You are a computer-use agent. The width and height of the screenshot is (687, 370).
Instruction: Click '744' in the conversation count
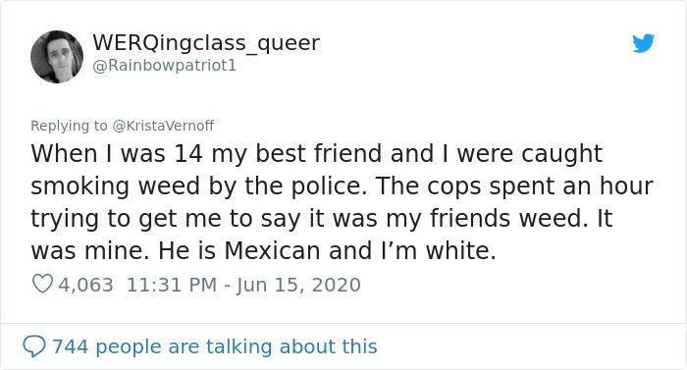[x=70, y=346]
